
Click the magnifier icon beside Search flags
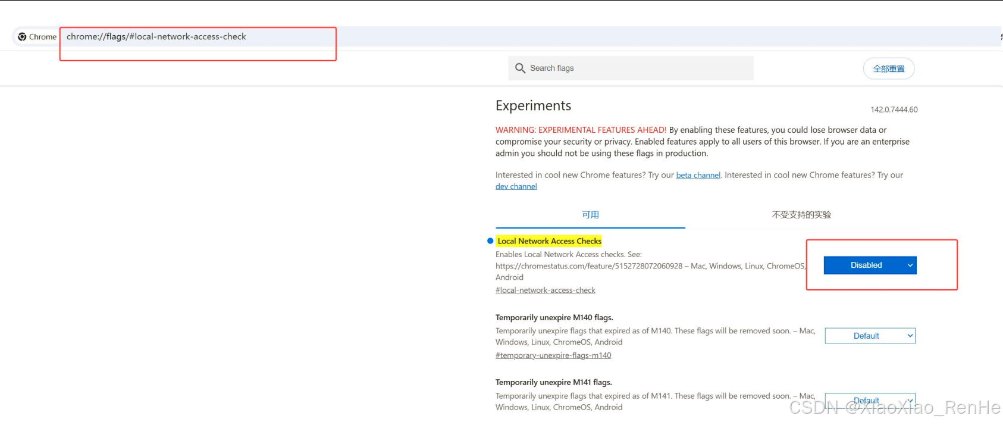(x=520, y=68)
